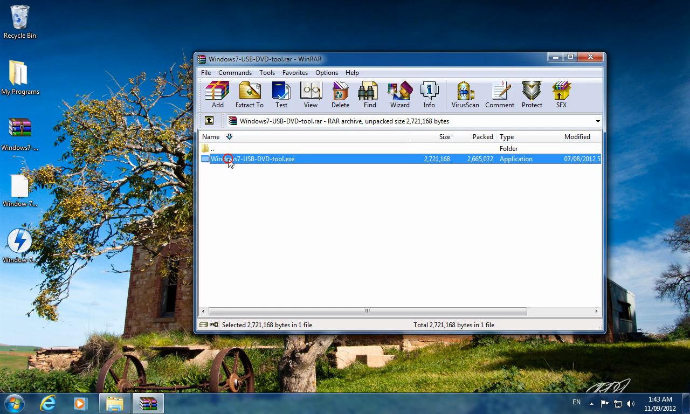Click the up-one-level folder button
690x414 pixels.
[209, 121]
